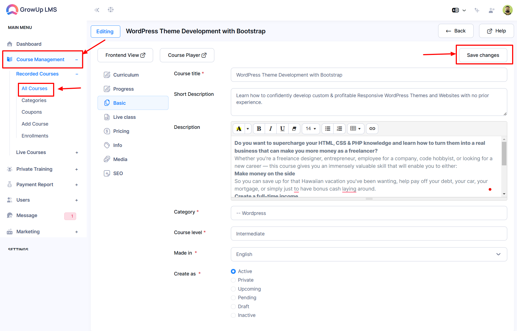Click the users icon in top bar
Image resolution: width=517 pixels, height=331 pixels.
[x=492, y=10]
